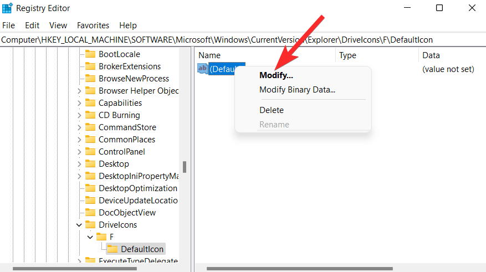Collapse the DriveIcons tree node
Image resolution: width=486 pixels, height=272 pixels.
pos(79,225)
